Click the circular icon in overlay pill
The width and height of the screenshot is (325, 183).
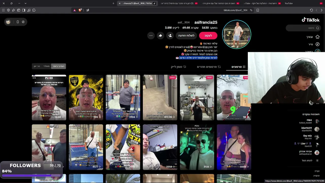pyautogui.click(x=23, y=22)
